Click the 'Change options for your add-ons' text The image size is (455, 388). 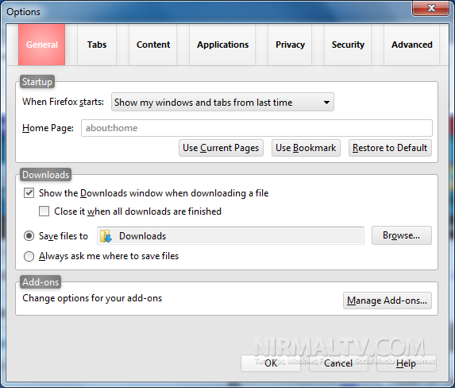pyautogui.click(x=92, y=298)
